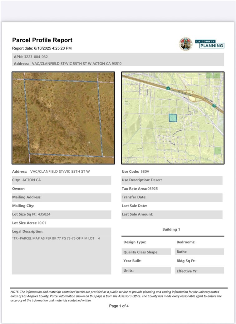Click the Legal Description box
The height and width of the screenshot is (324, 236).
pos(61,251)
